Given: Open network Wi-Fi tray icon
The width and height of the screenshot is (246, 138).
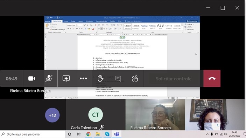Looking at the screenshot, I should pyautogui.click(x=221, y=134).
